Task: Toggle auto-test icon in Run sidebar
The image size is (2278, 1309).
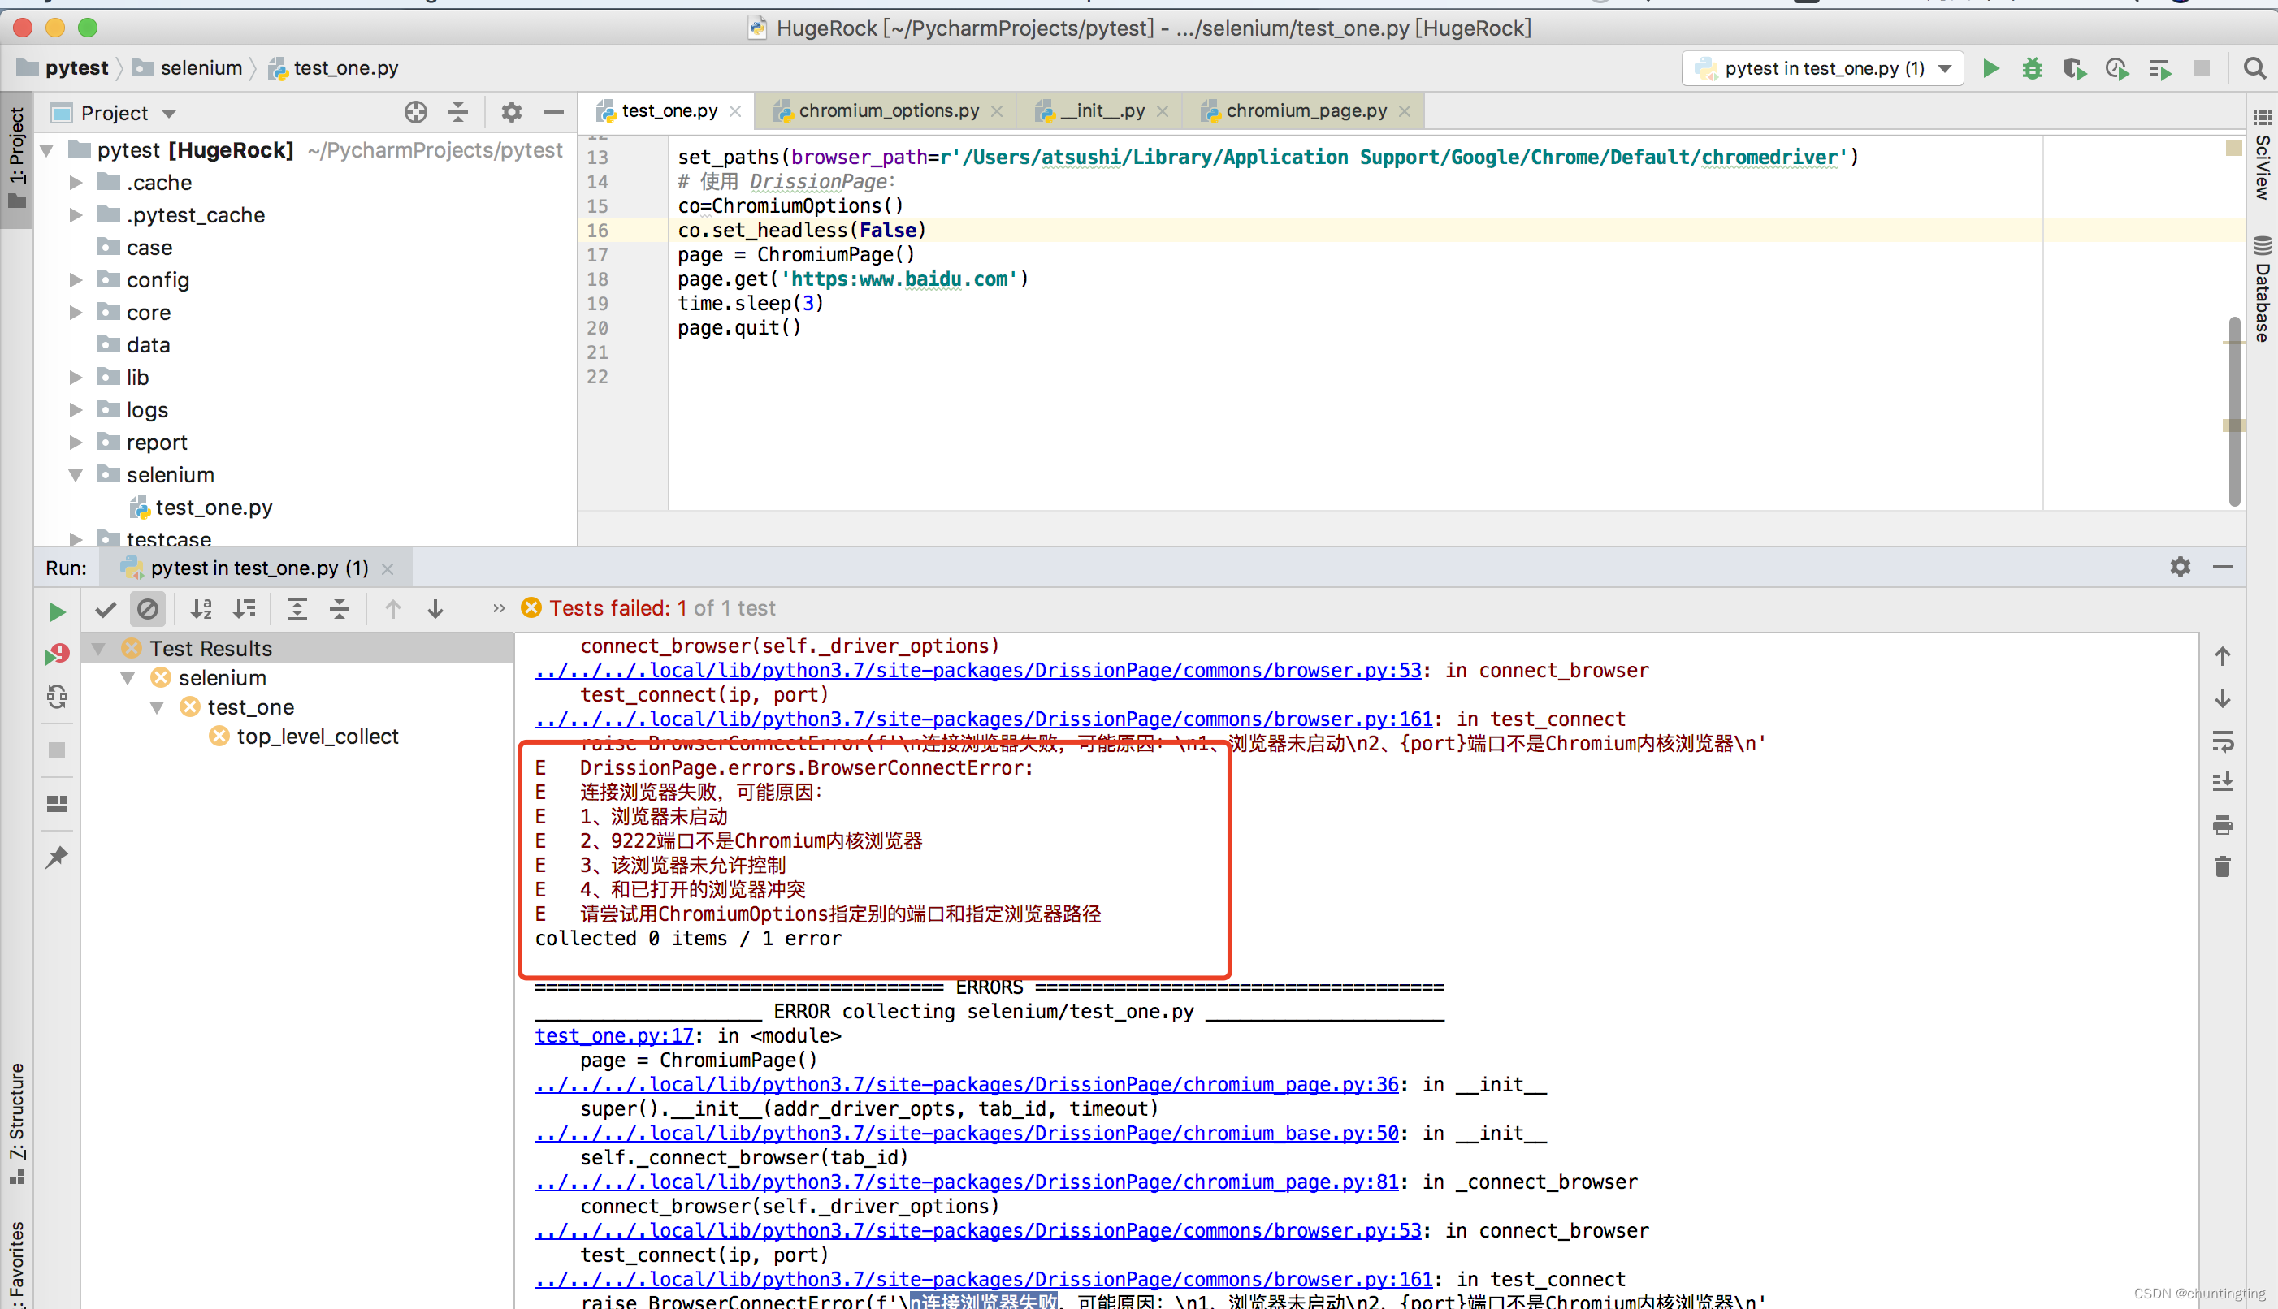Action: tap(57, 697)
